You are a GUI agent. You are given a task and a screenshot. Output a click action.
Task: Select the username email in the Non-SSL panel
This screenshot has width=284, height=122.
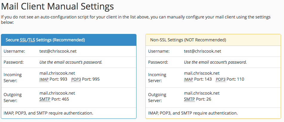click(x=202, y=51)
